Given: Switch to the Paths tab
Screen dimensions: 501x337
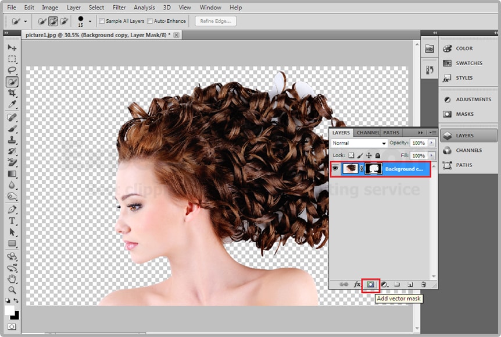Looking at the screenshot, I should tap(391, 133).
